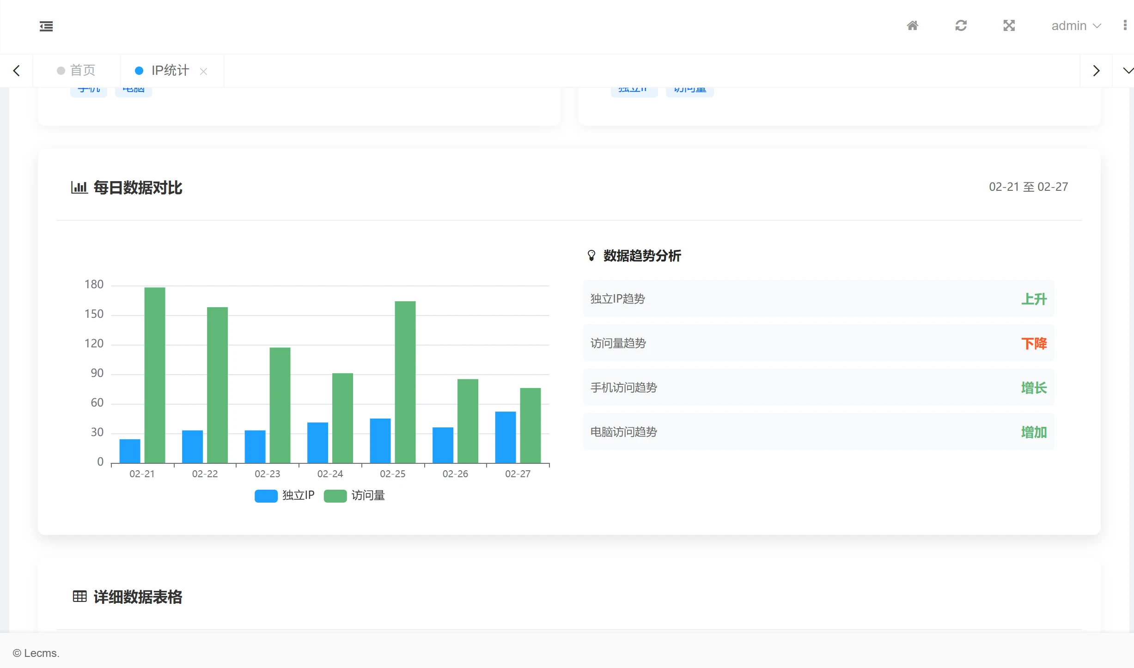Click bar chart icon beside 每日数据对比
Viewport: 1134px width, 668px height.
(79, 188)
